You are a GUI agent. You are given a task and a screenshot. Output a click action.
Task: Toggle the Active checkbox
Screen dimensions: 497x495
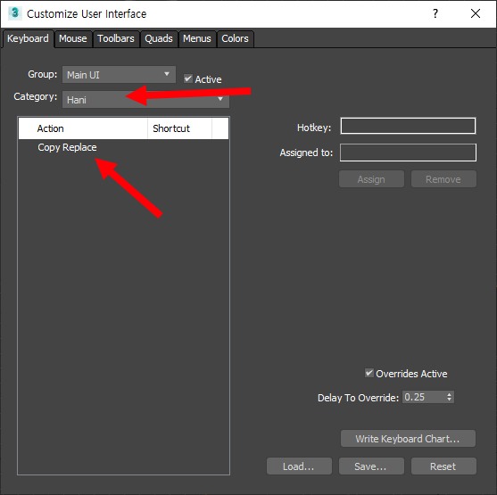188,78
